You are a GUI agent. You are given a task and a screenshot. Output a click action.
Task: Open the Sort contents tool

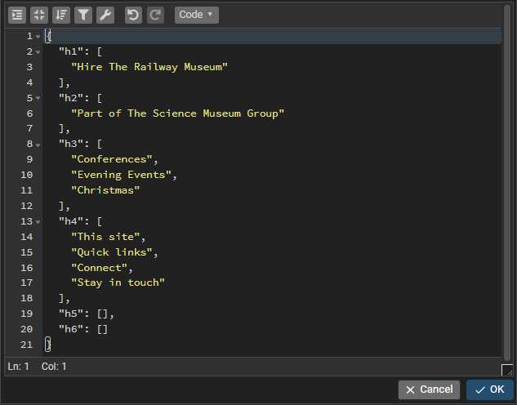coord(61,15)
